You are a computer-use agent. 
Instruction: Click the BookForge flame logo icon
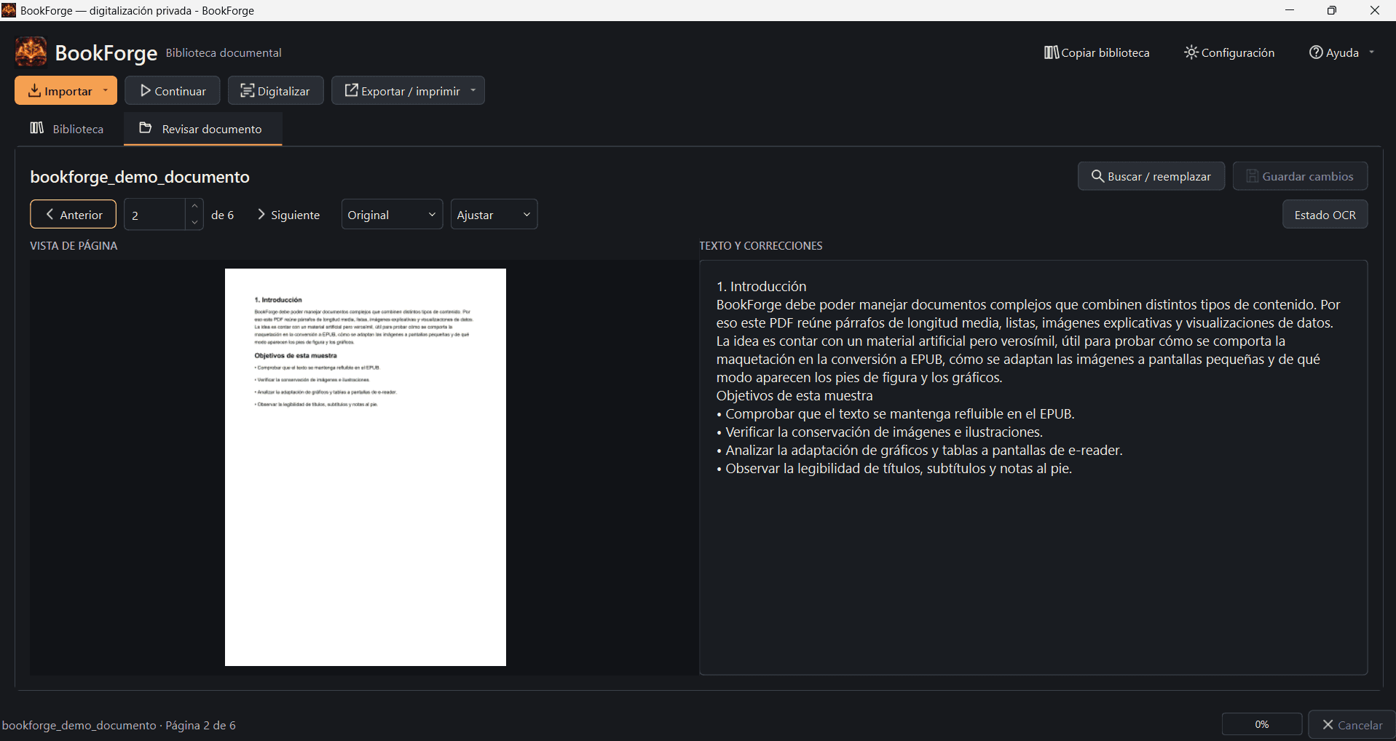tap(31, 52)
